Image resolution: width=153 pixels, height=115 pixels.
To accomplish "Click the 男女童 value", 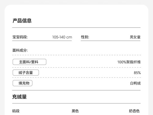I will [x=135, y=37].
